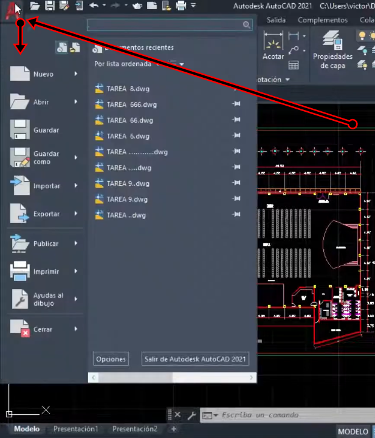Insert a table using the grid table icon
The image size is (375, 438).
(294, 66)
